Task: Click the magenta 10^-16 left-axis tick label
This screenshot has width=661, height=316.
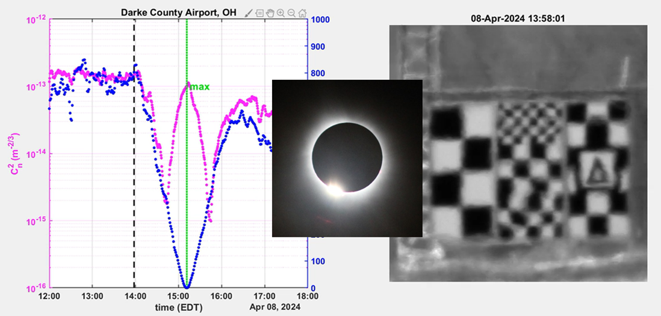Action: pos(37,288)
